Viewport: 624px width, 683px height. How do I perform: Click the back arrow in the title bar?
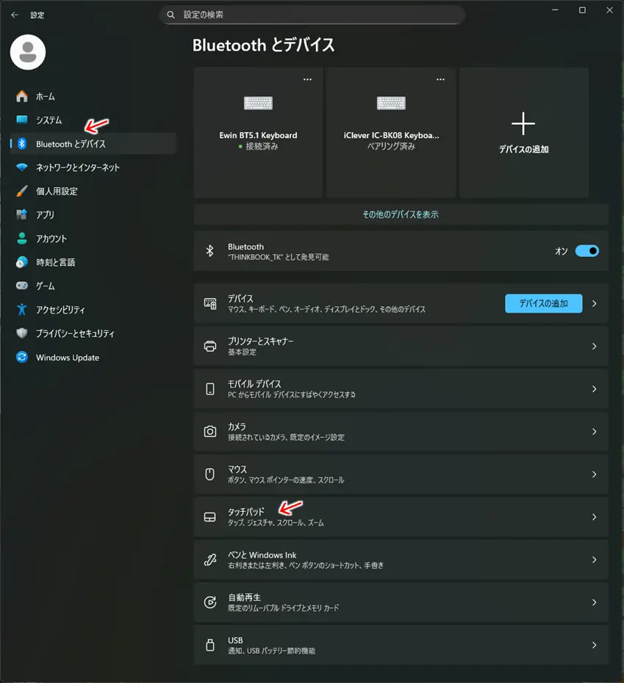tap(15, 15)
